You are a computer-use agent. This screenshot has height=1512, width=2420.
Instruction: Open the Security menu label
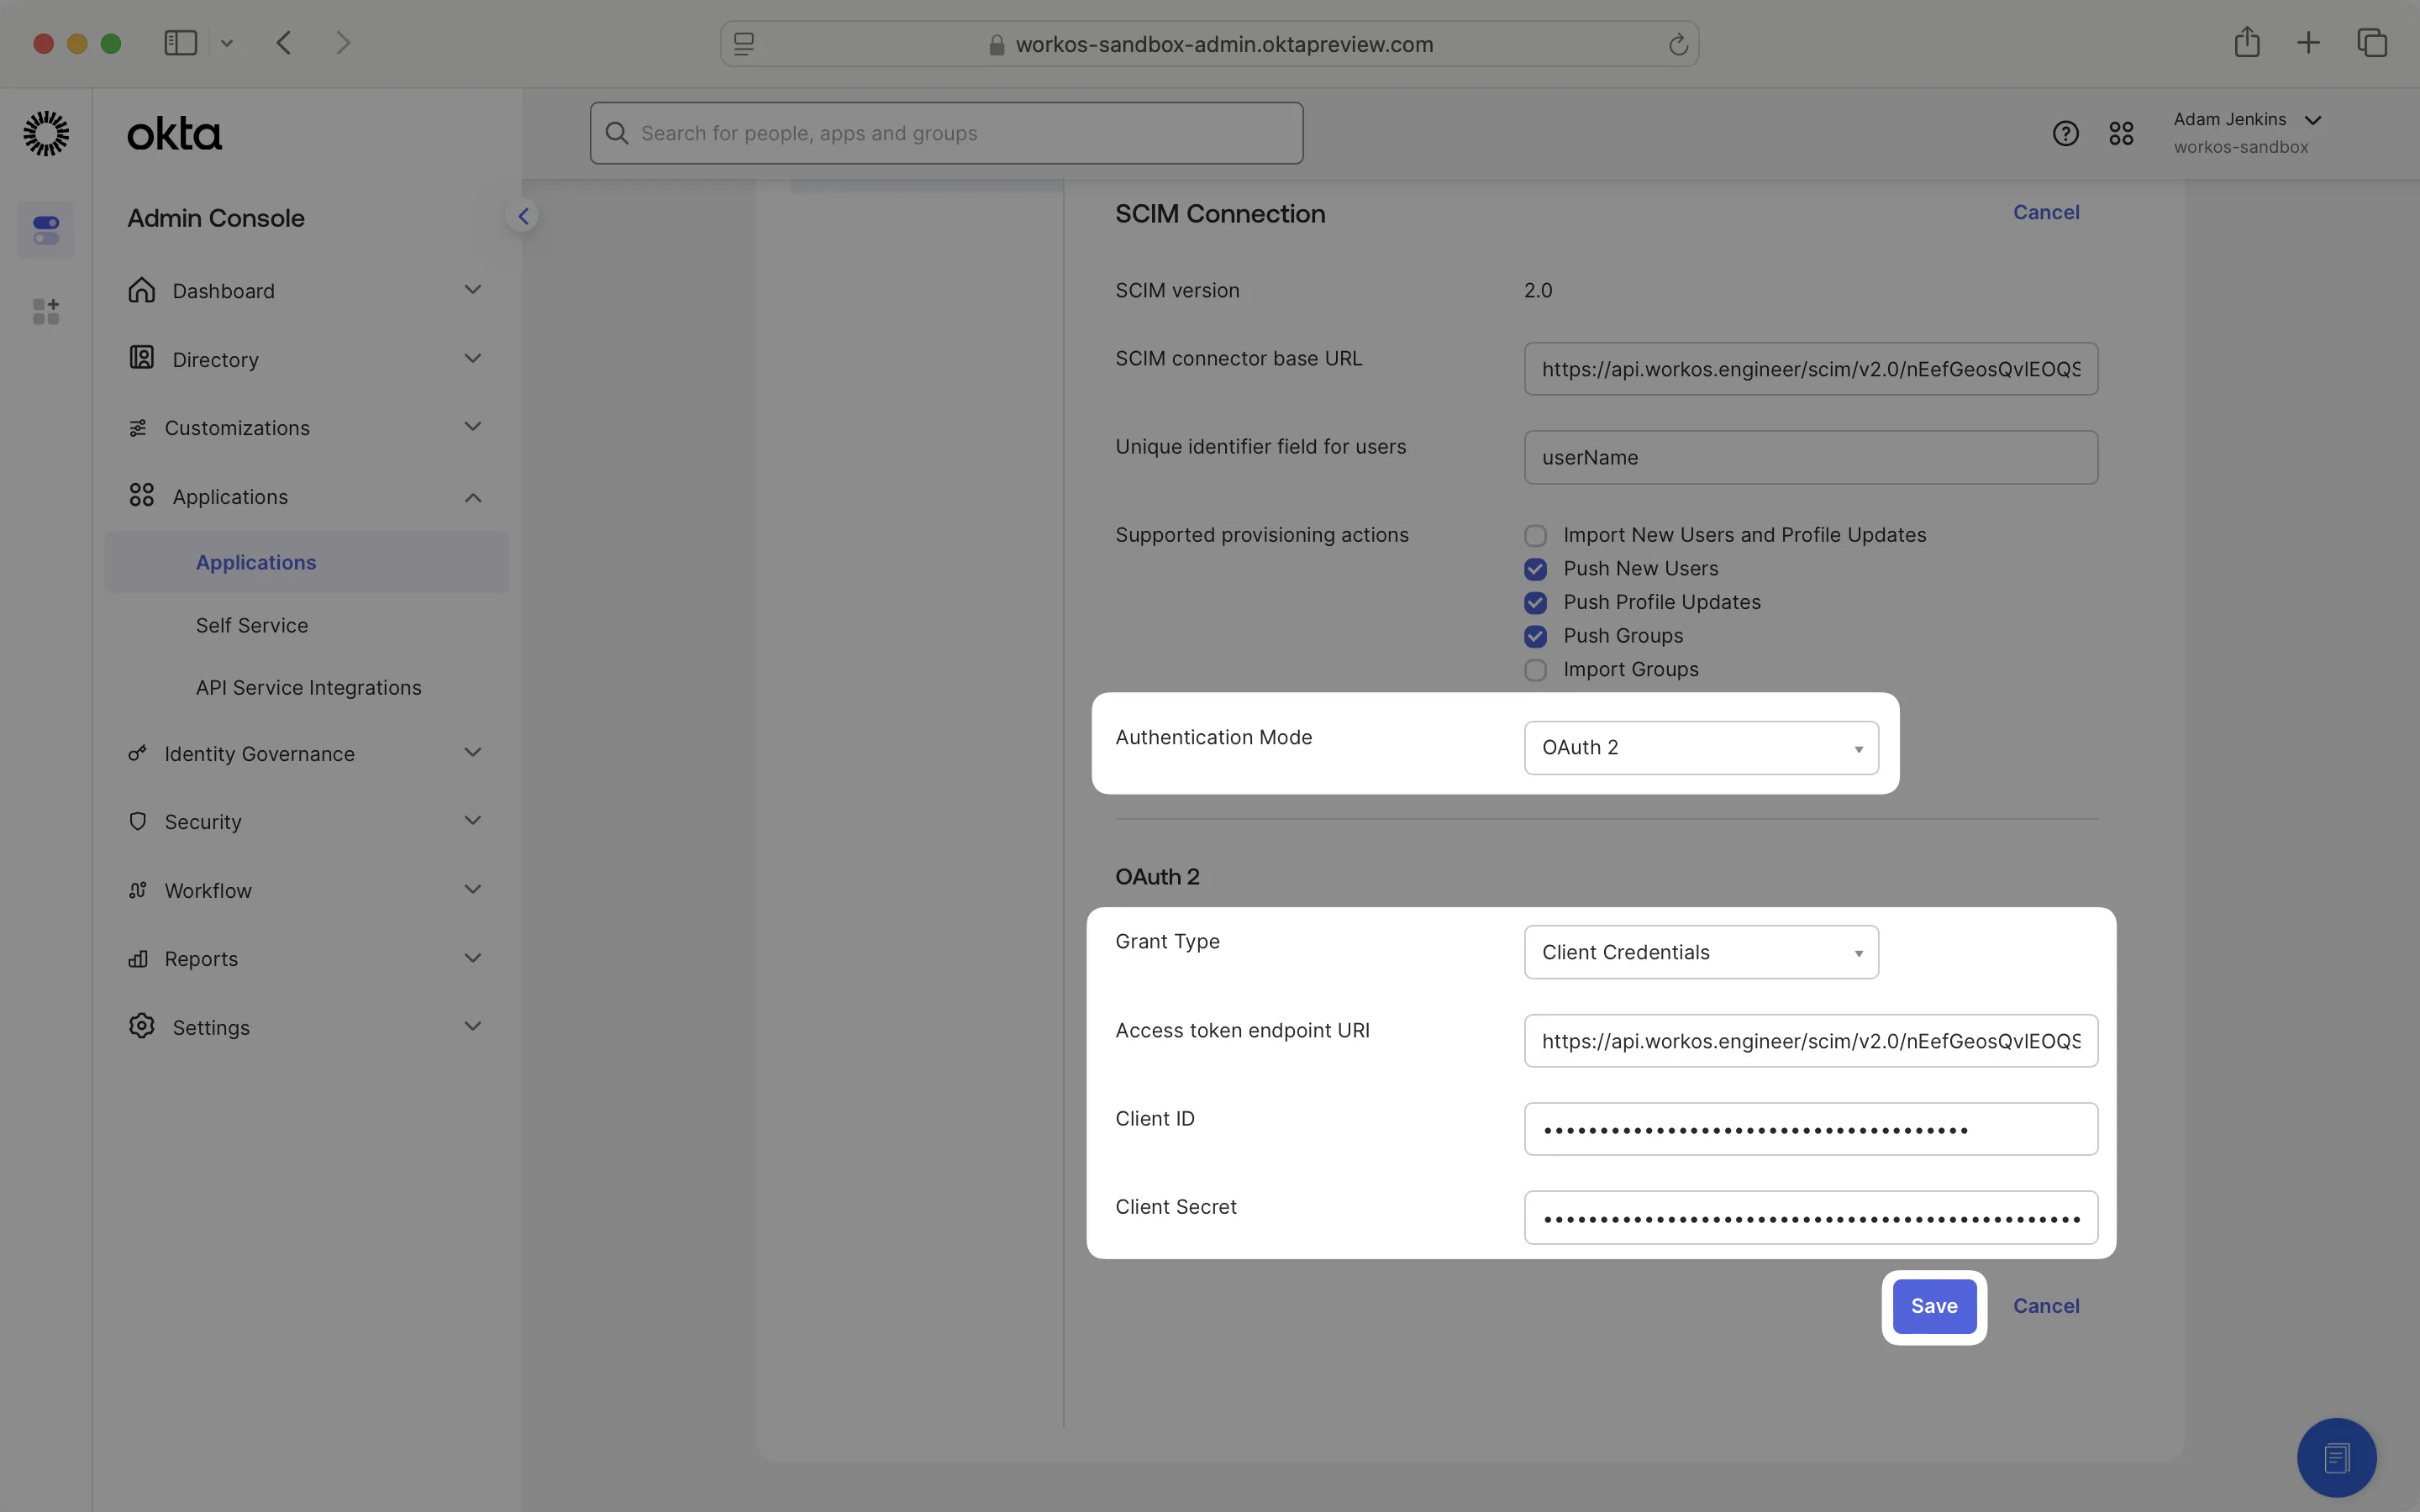click(203, 822)
